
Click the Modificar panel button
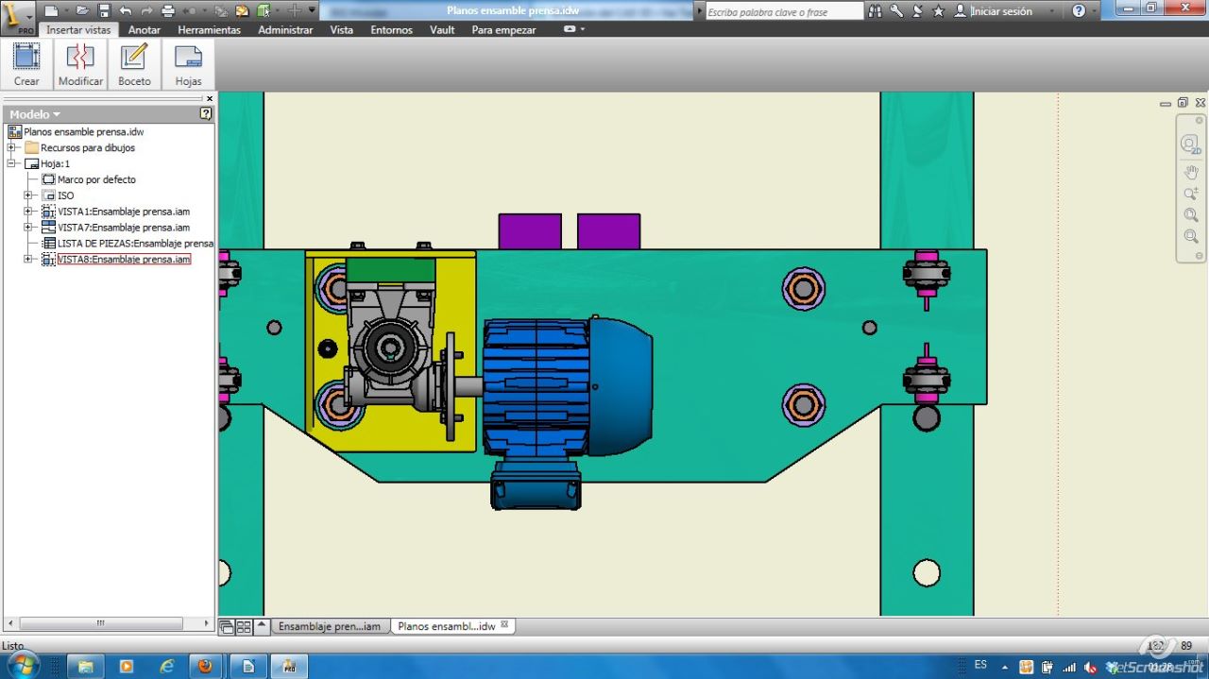80,64
